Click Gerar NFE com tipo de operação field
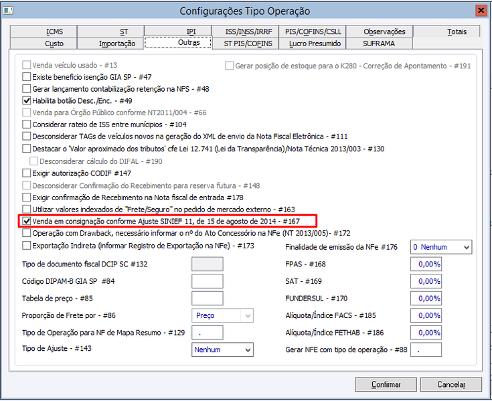The image size is (492, 401). click(426, 350)
